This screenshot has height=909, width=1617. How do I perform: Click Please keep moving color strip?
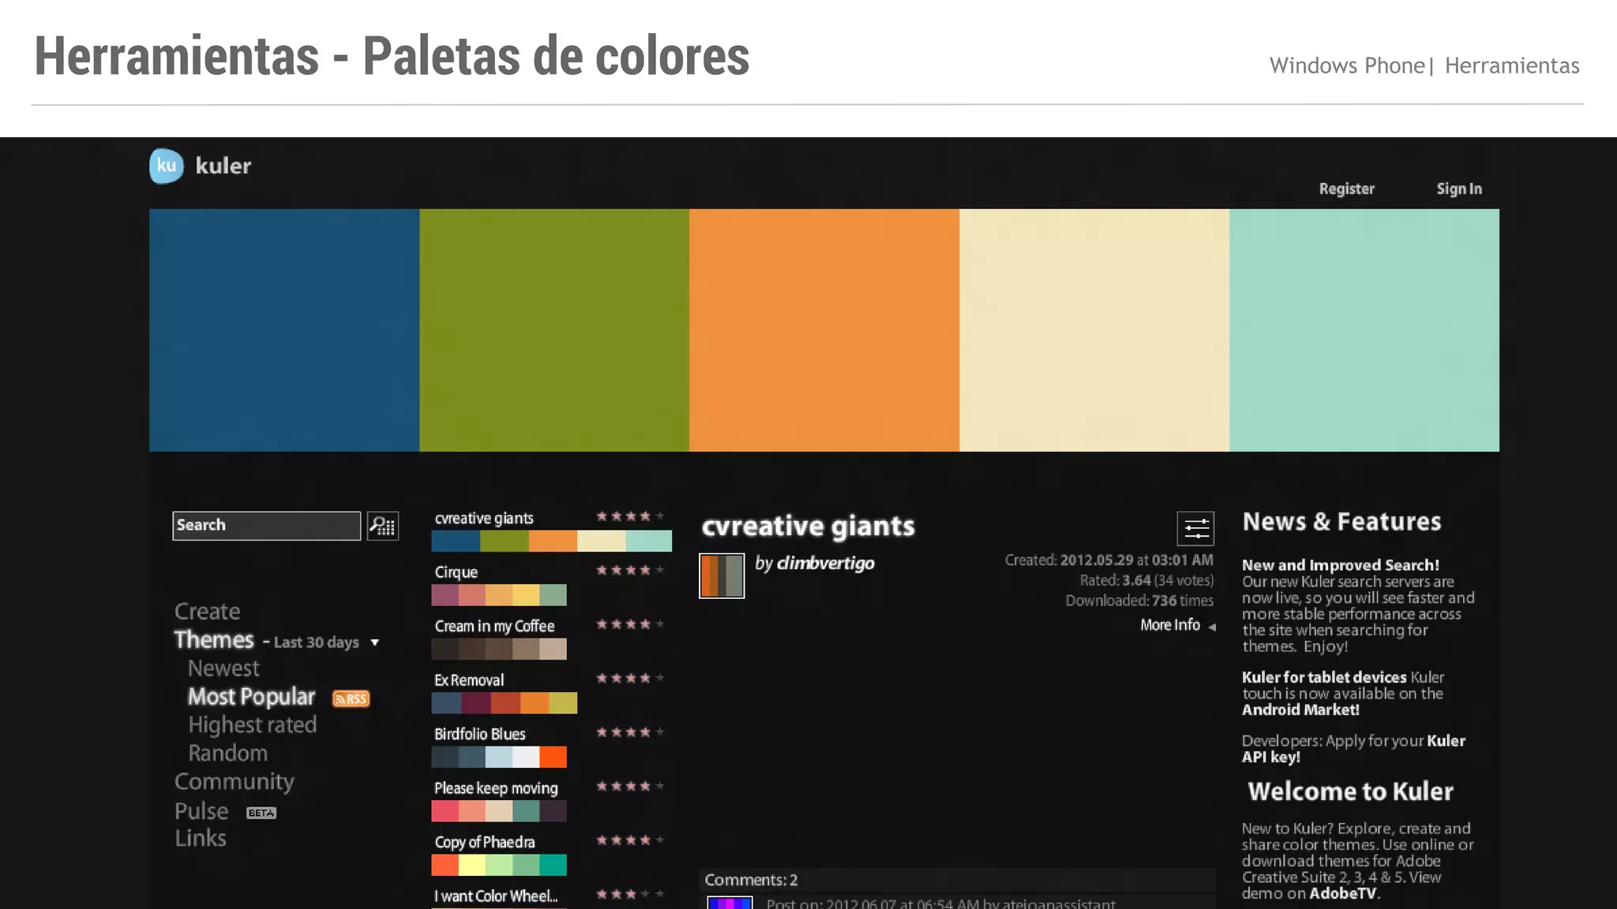click(x=499, y=811)
